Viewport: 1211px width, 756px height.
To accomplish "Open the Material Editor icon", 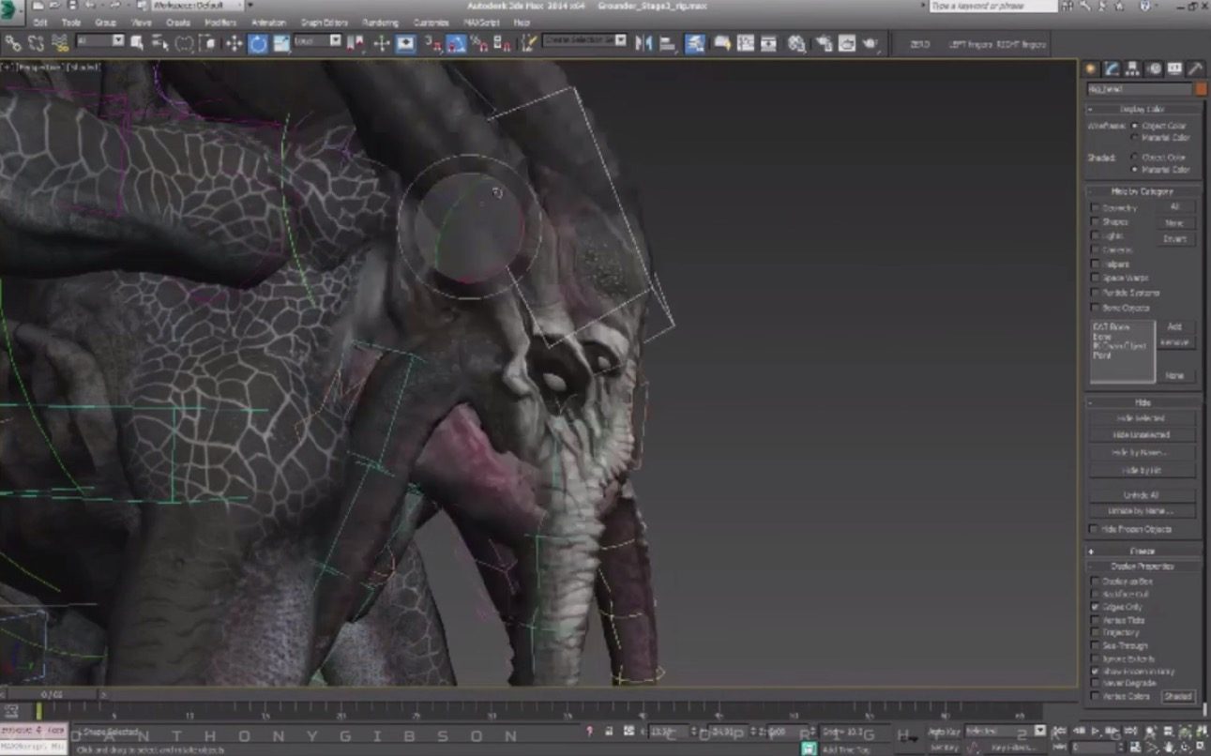I will pos(796,43).
